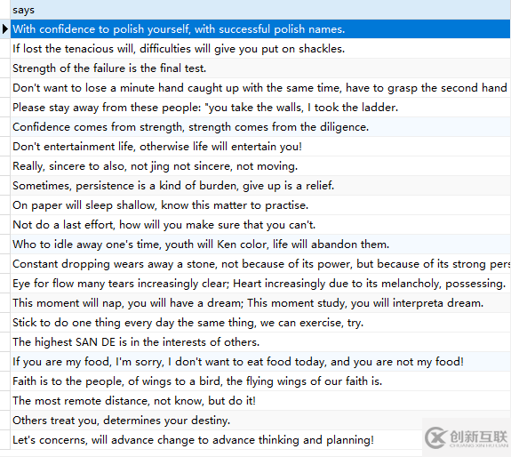Select the row 'Don't want to lose a minute'
This screenshot has width=511, height=457.
[x=260, y=88]
